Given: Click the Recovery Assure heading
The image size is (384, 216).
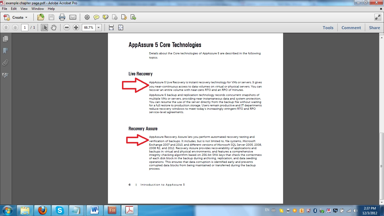Looking at the screenshot, I should (143, 129).
